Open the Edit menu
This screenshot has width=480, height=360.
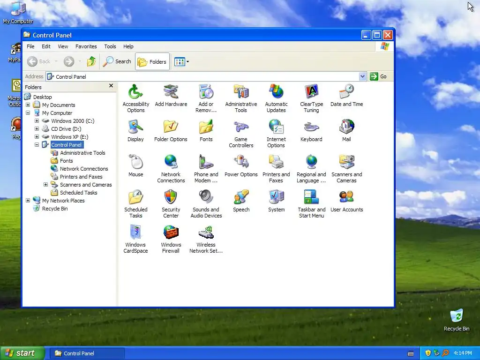coord(46,46)
